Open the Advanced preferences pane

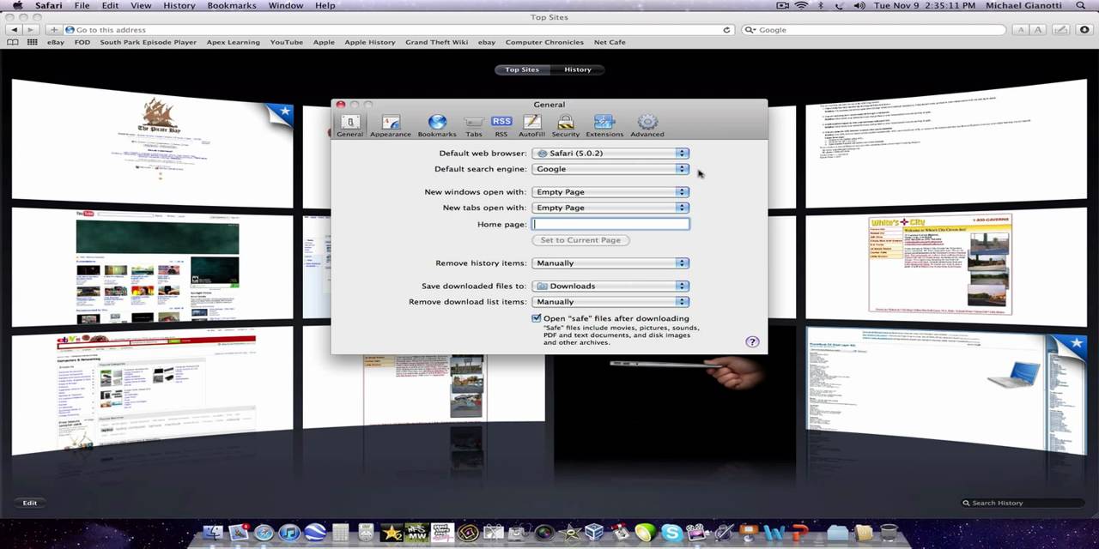(x=647, y=126)
